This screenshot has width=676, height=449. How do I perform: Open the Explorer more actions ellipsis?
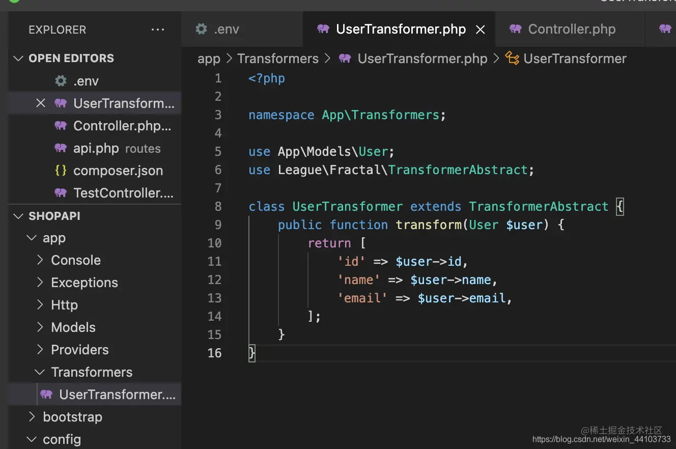coord(158,30)
